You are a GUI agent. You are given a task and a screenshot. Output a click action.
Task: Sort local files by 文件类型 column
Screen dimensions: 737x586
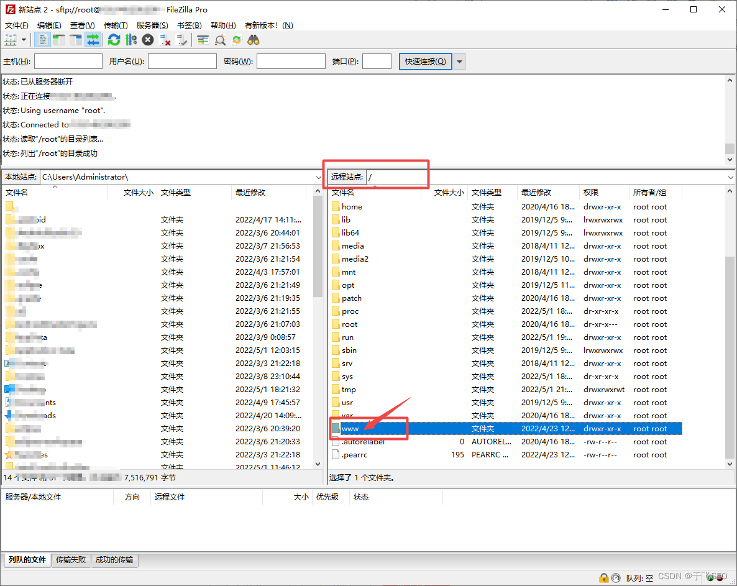pyautogui.click(x=194, y=192)
